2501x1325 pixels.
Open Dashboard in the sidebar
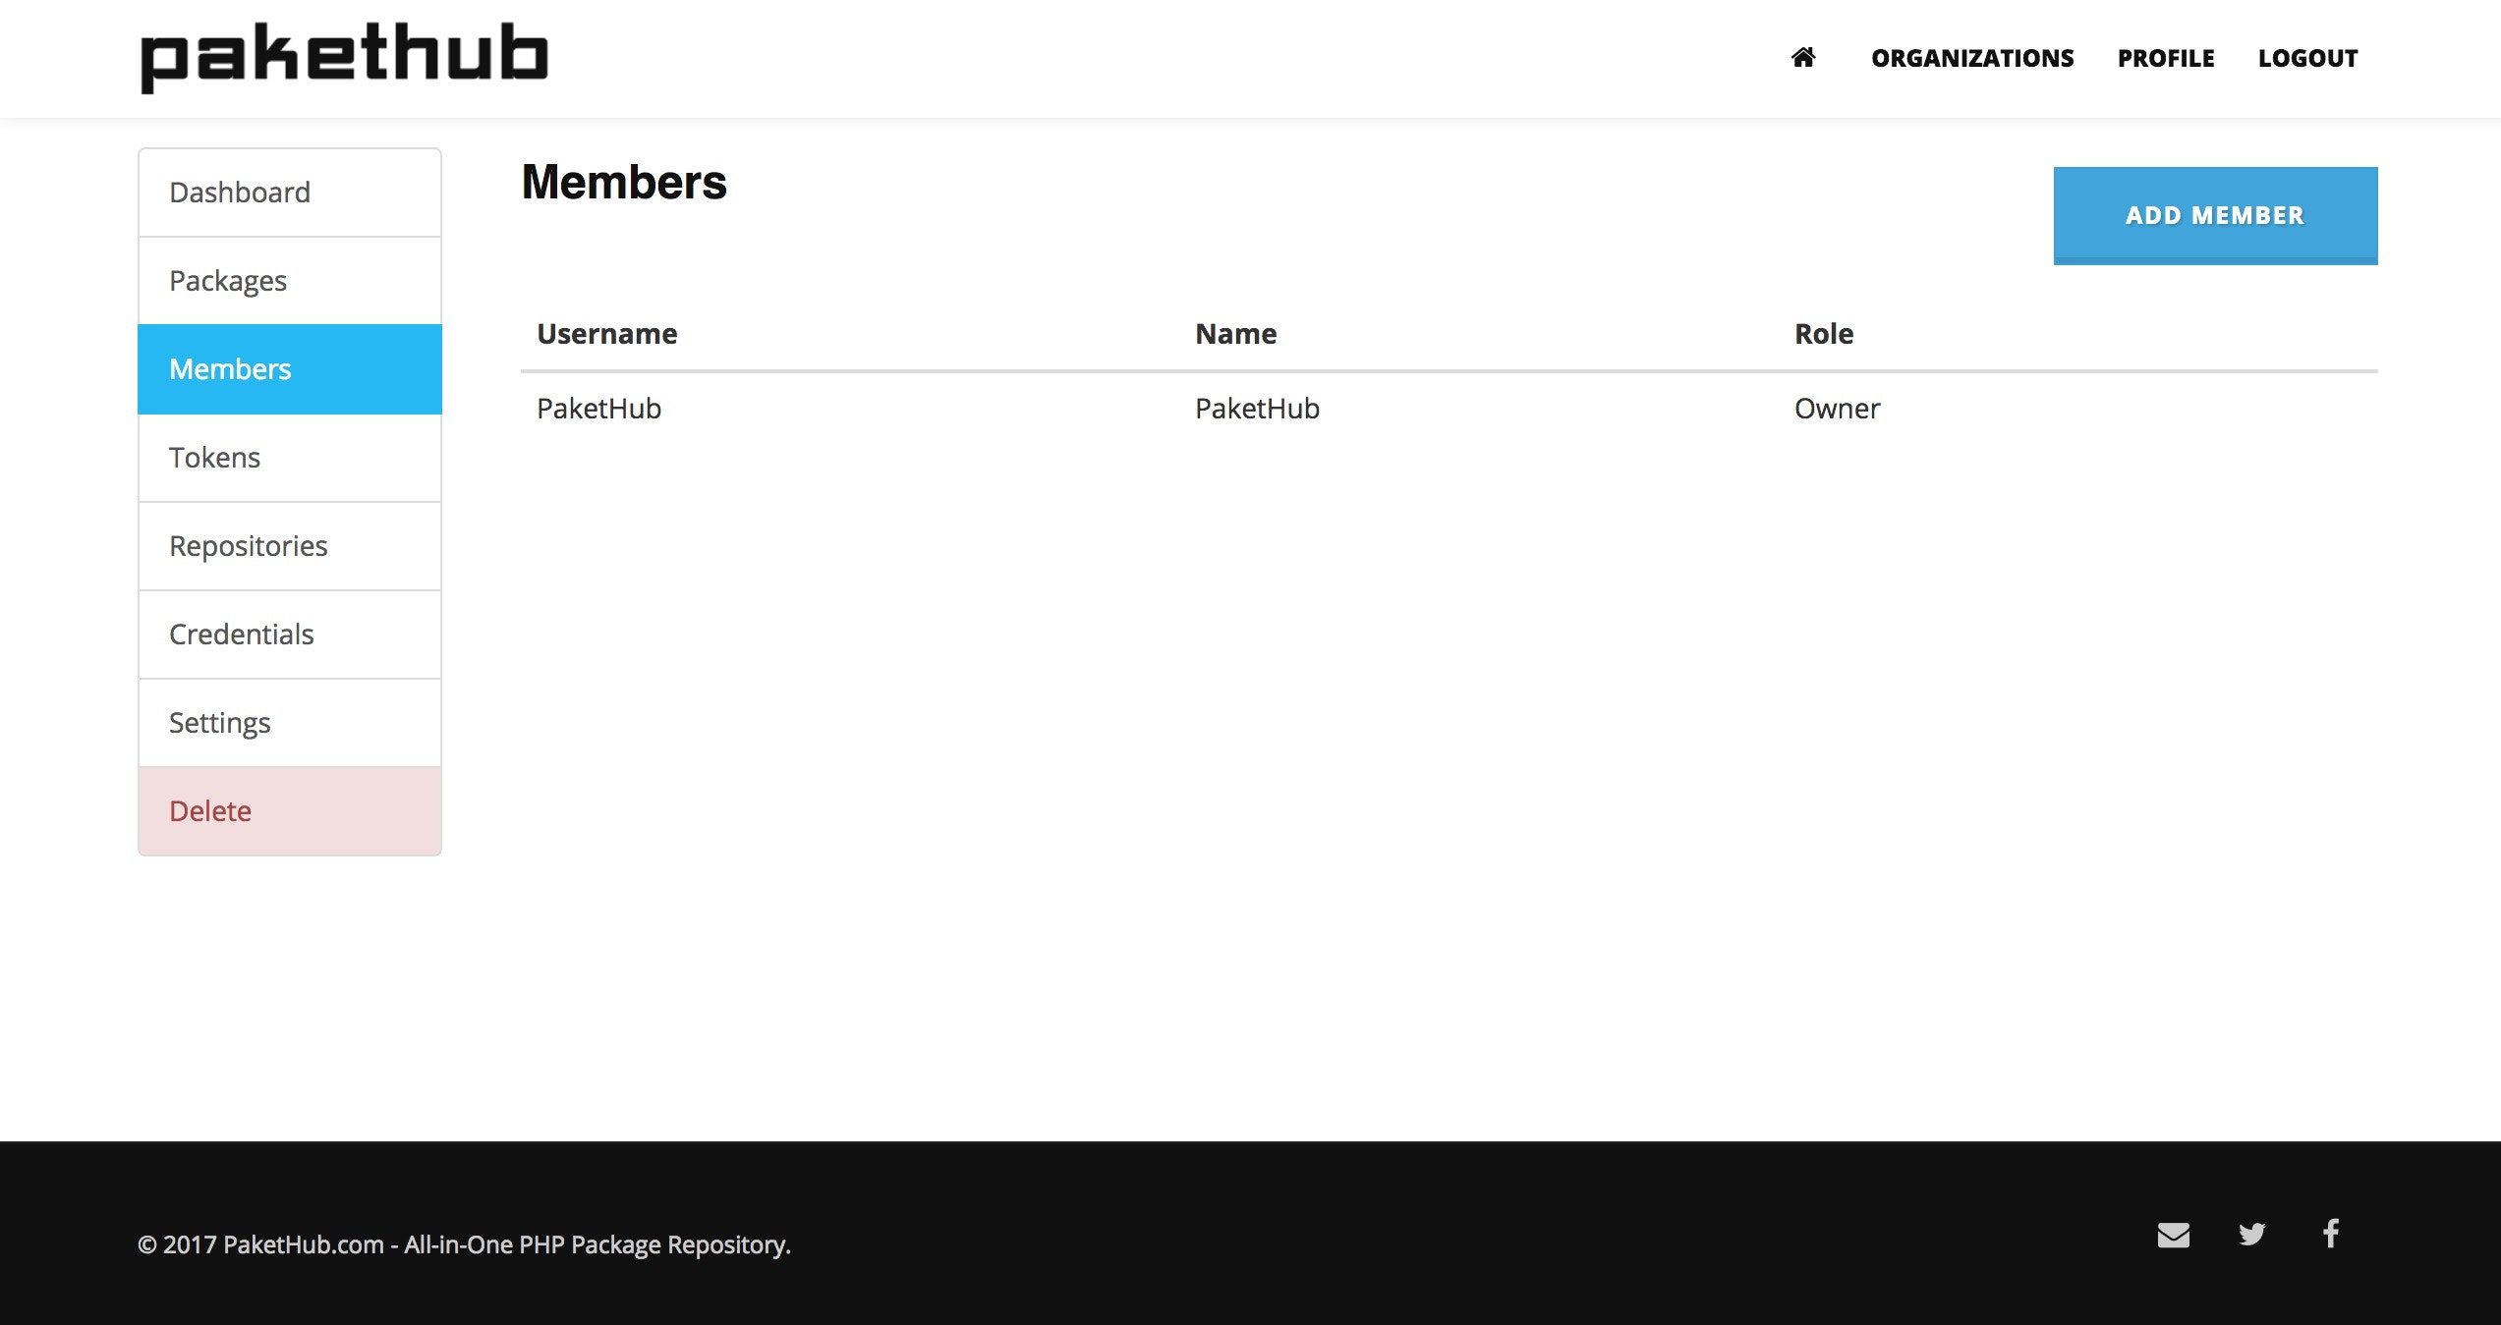click(290, 193)
